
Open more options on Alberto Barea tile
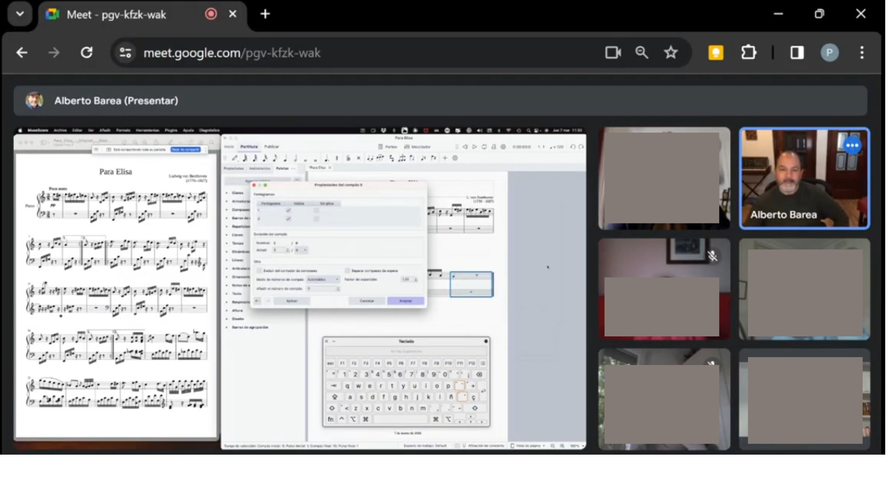click(852, 146)
